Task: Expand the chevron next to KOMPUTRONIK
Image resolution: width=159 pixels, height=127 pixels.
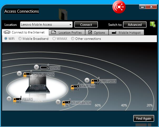Action: tap(19, 74)
